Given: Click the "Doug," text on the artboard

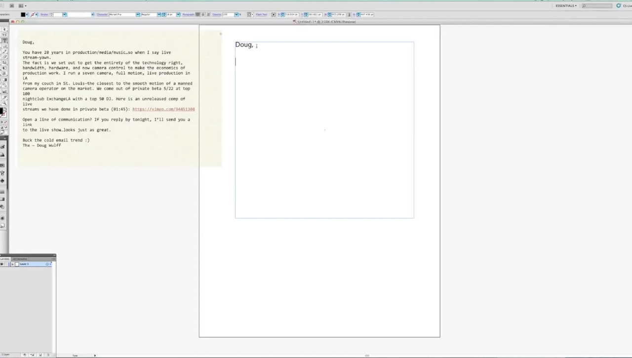Looking at the screenshot, I should pos(244,44).
